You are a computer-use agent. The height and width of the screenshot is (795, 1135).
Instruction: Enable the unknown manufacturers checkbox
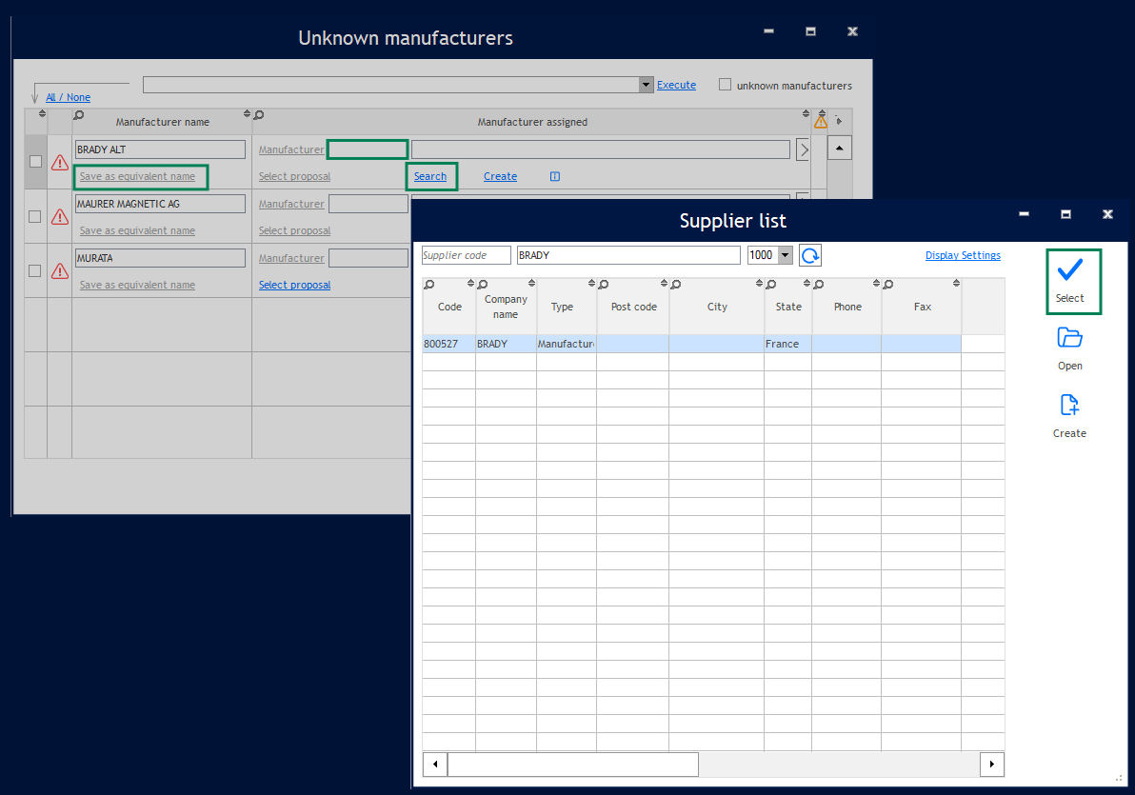point(726,85)
